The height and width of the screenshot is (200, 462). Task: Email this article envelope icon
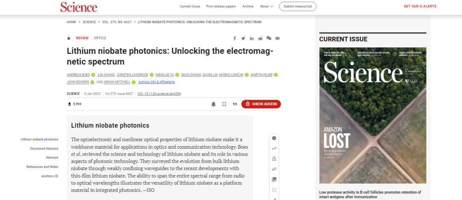[277, 38]
